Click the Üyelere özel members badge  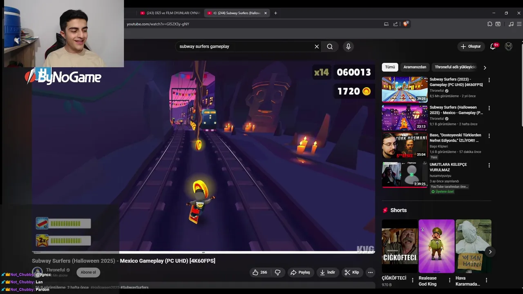(x=443, y=192)
